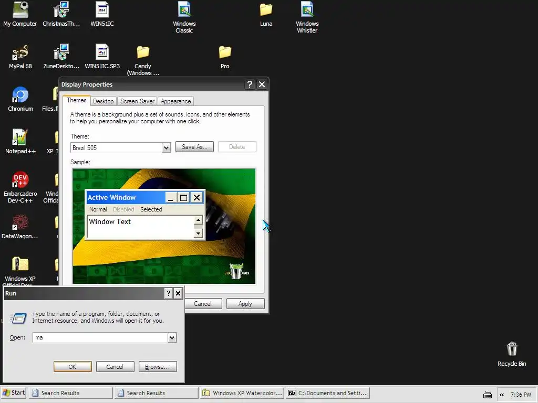Click the Start button
Viewport: 538px width, 403px height.
tap(14, 393)
